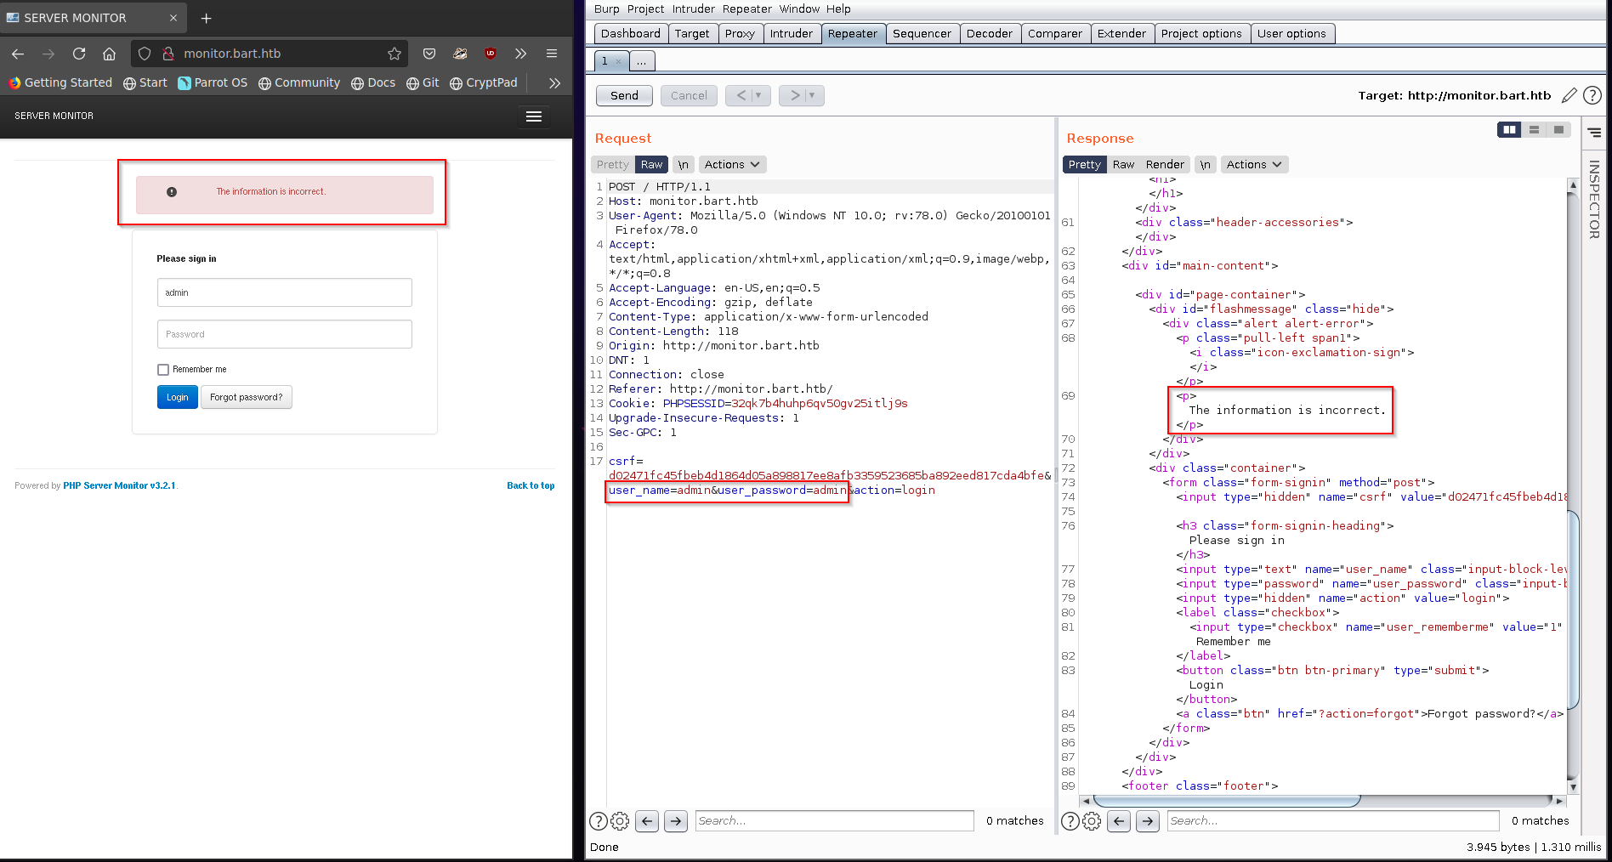Tick the Remember me checkbox

point(163,370)
